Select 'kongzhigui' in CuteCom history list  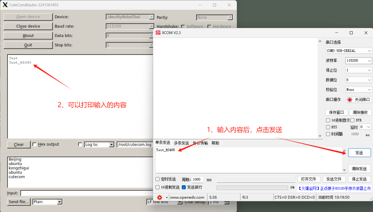(19, 168)
